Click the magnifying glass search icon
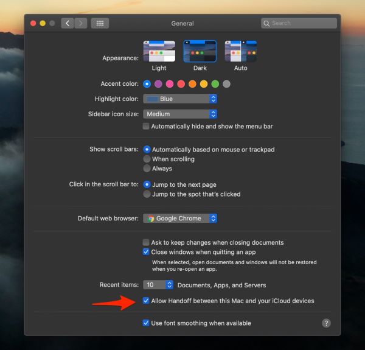Image resolution: width=365 pixels, height=350 pixels. (x=266, y=23)
